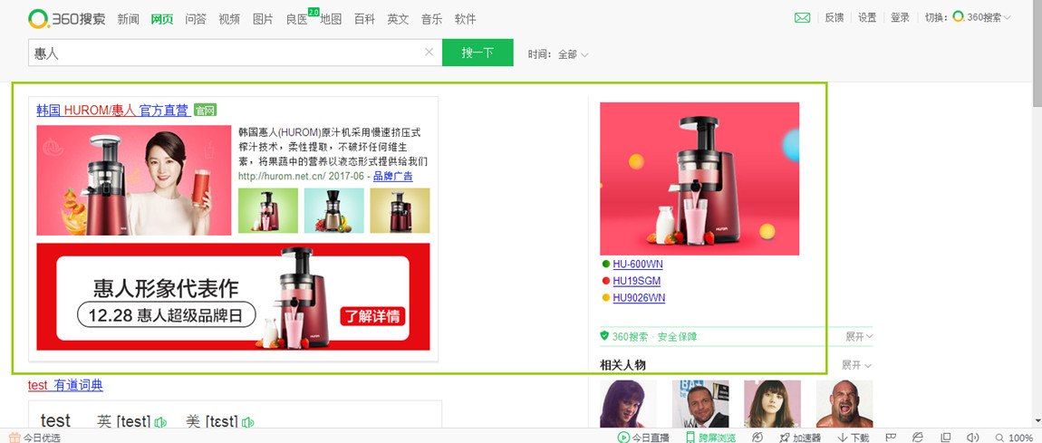Click the red 了解详情 banner button
1042x443 pixels.
pyautogui.click(x=372, y=316)
